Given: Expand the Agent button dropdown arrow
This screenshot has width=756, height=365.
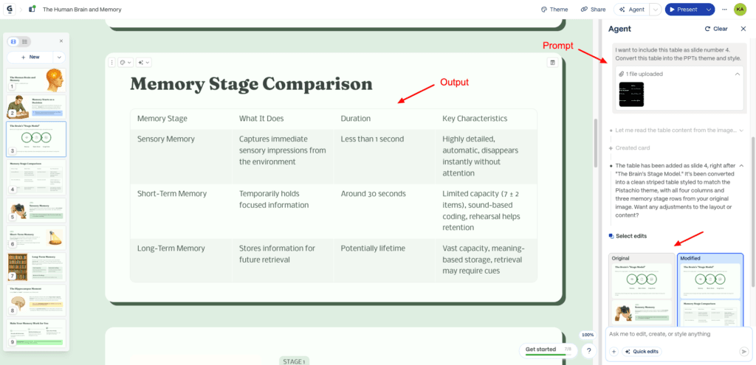Looking at the screenshot, I should 656,9.
